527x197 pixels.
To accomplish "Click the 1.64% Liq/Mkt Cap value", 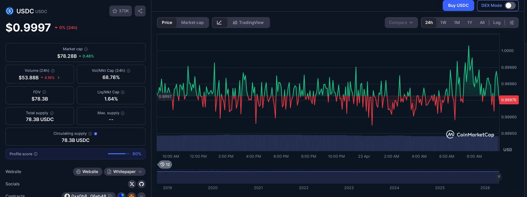I will pyautogui.click(x=111, y=99).
